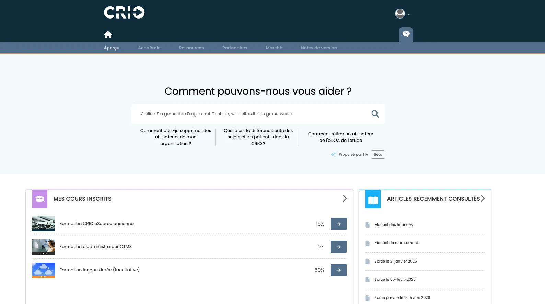545x304 pixels.
Task: Open the help chat bubble icon
Action: [x=406, y=34]
